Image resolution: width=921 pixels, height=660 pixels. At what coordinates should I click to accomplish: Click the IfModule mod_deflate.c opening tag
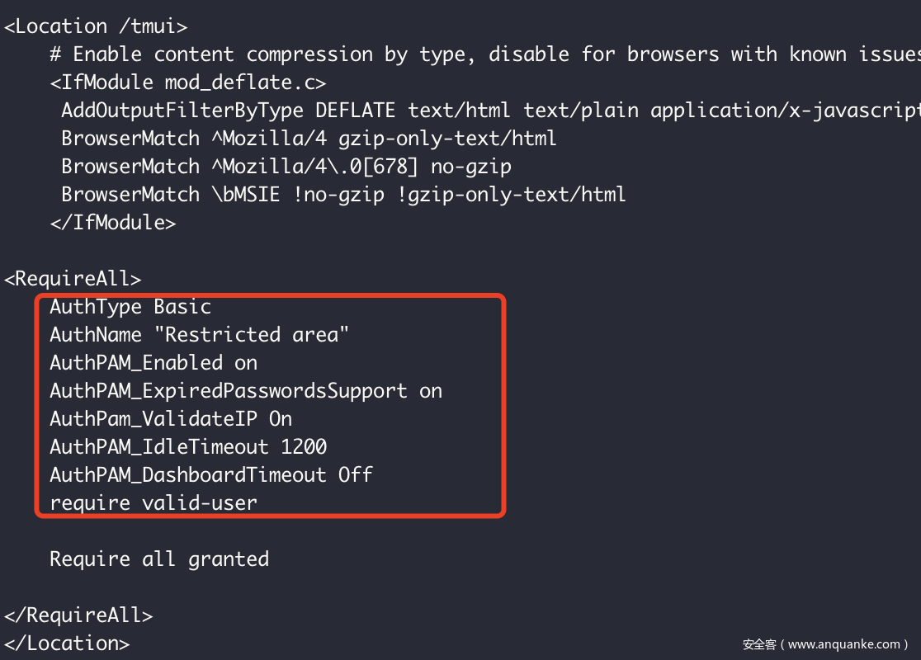tap(187, 82)
